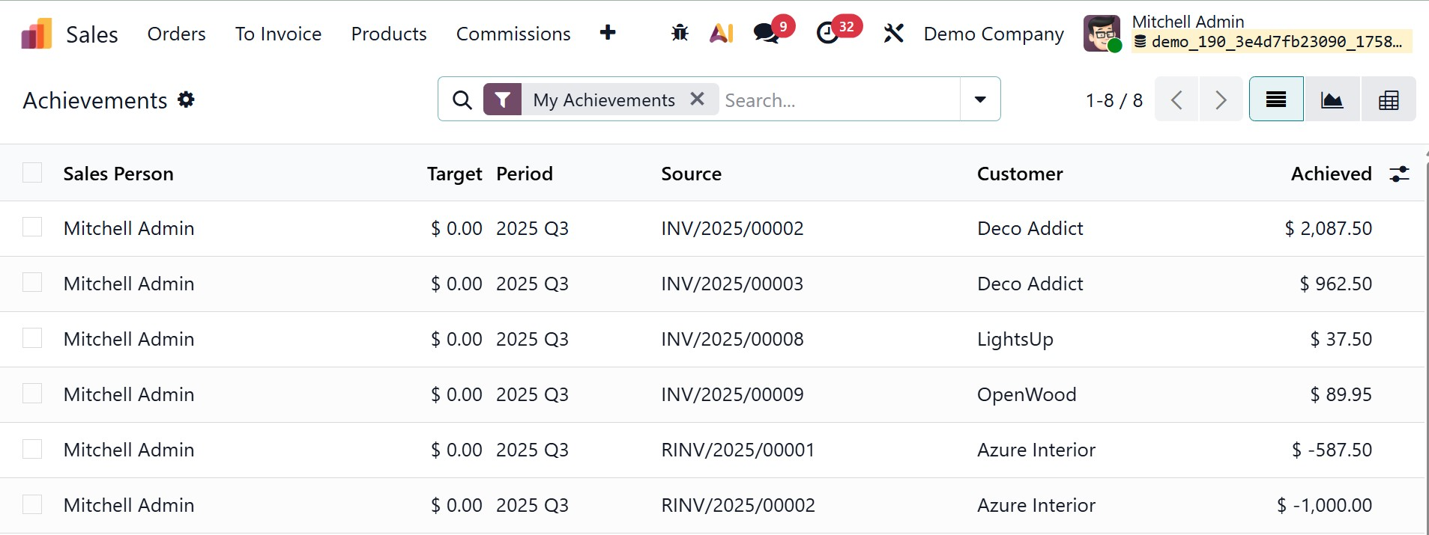The image size is (1429, 535).
Task: Open the optional columns adjuster
Action: [x=1399, y=174]
